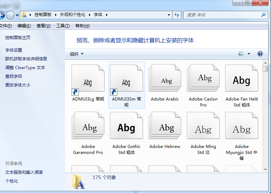Select the Adobe Myungjo Std 中等 icon
This screenshot has height=193, width=271.
click(x=242, y=126)
